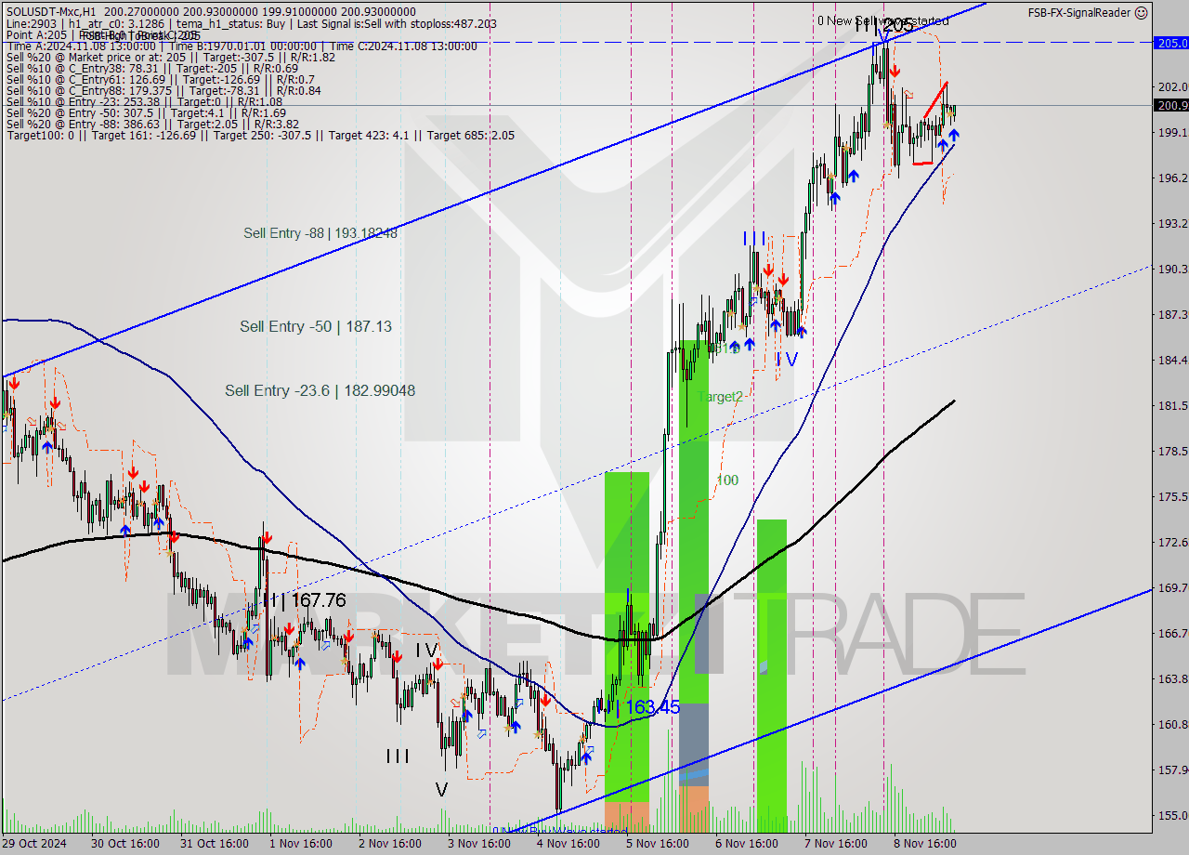Click the '2 Nov 16:00' time axis label
Viewport: 1189px width, 855px height.
390,844
